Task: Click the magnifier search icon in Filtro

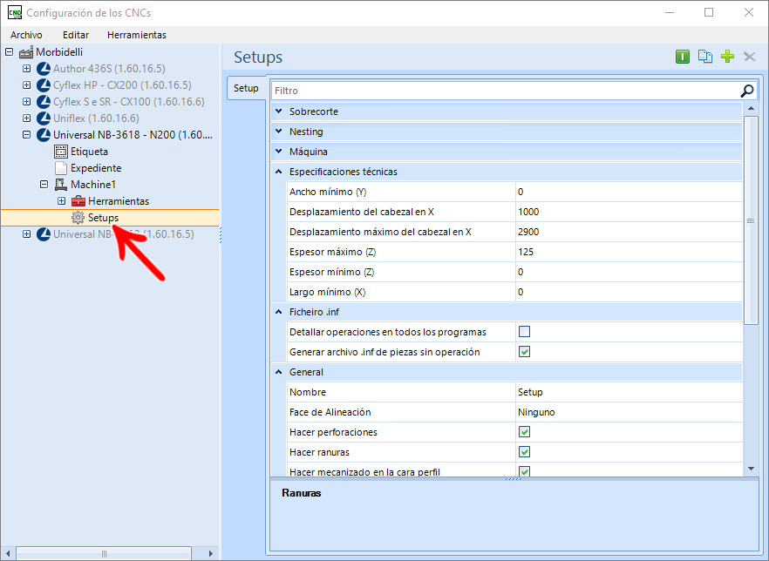Action: click(746, 91)
